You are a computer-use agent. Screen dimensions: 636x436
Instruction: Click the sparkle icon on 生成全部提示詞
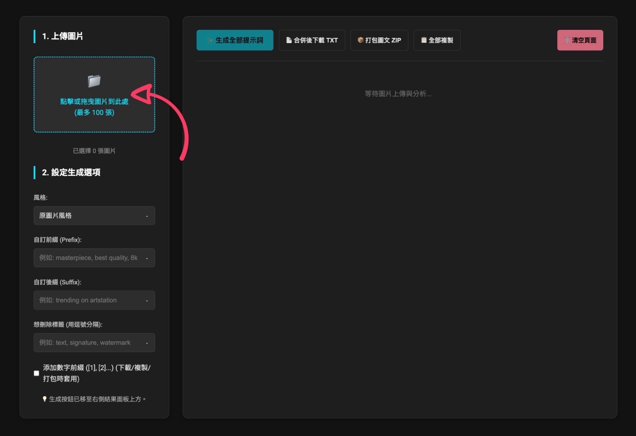210,40
